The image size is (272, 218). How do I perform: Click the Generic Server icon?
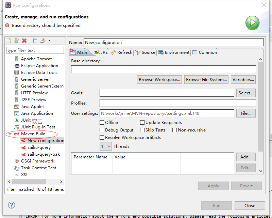pos(17,79)
